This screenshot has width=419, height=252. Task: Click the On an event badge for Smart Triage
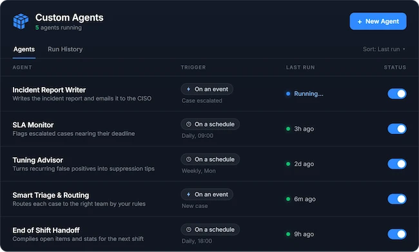click(x=207, y=195)
